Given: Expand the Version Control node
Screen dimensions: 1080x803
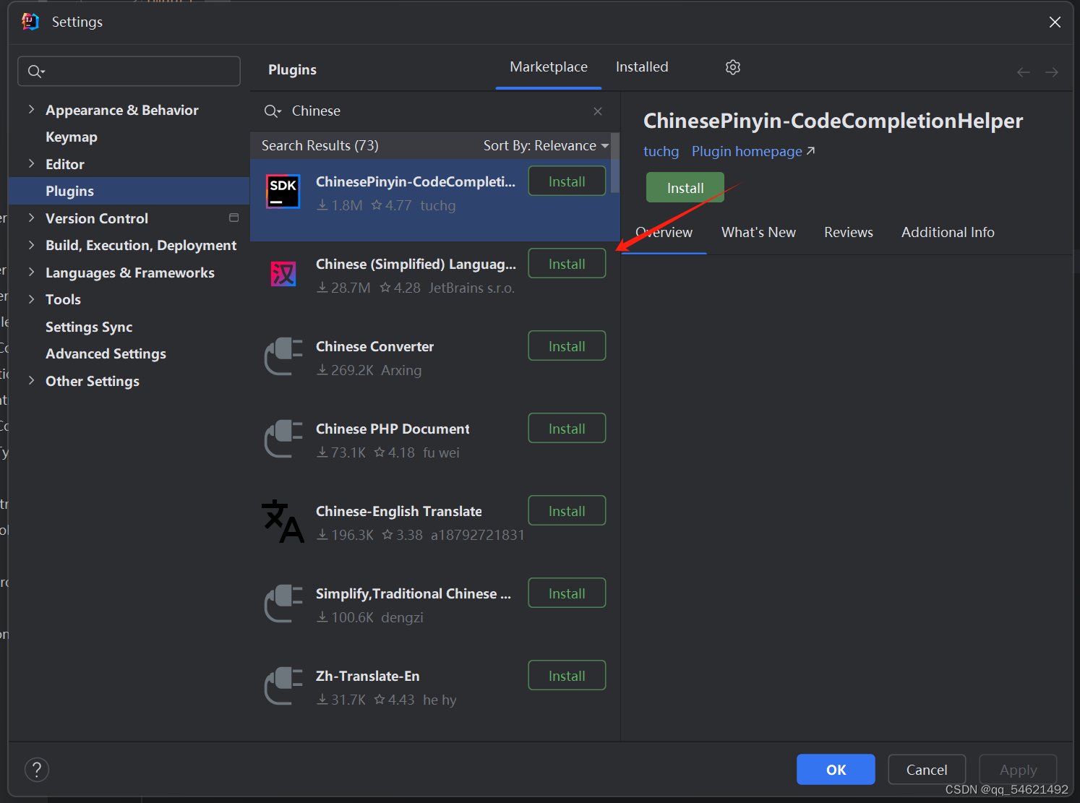Looking at the screenshot, I should pyautogui.click(x=31, y=218).
